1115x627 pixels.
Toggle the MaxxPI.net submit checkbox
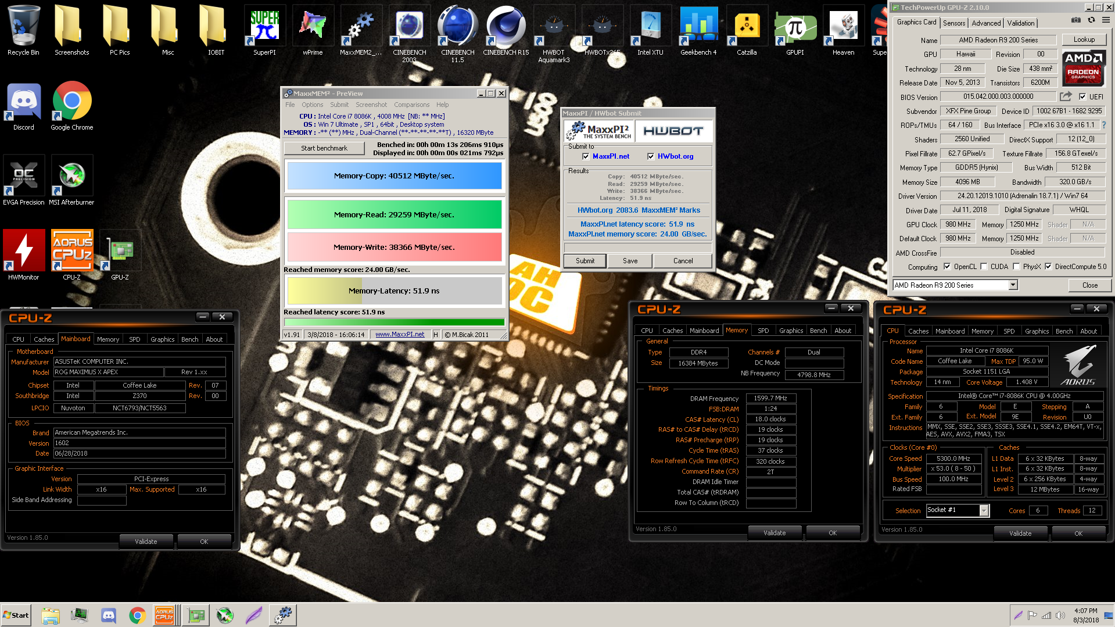click(586, 156)
